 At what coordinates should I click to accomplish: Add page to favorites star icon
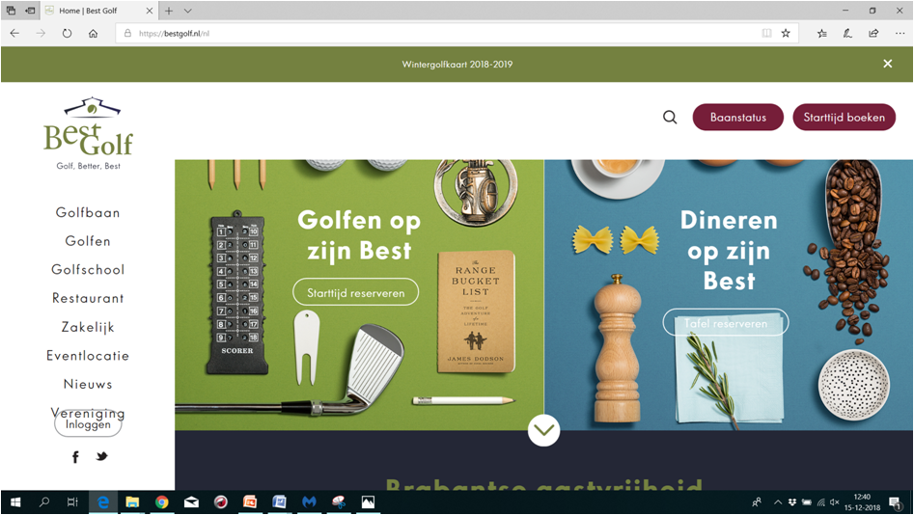[x=786, y=33]
